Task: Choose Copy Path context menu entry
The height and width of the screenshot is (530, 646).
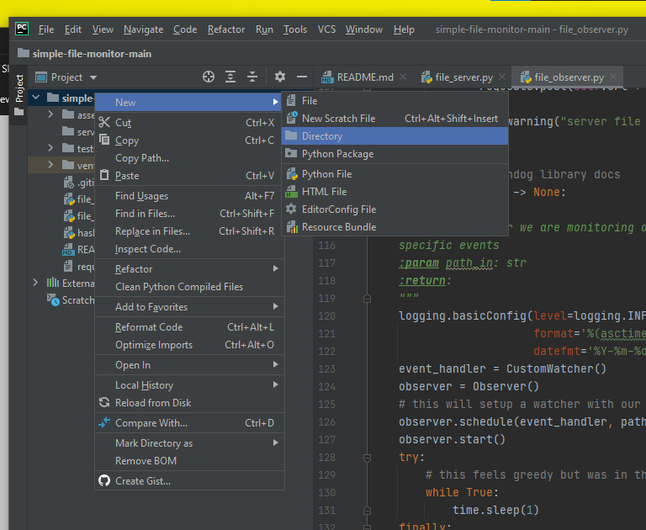Action: coord(189,158)
